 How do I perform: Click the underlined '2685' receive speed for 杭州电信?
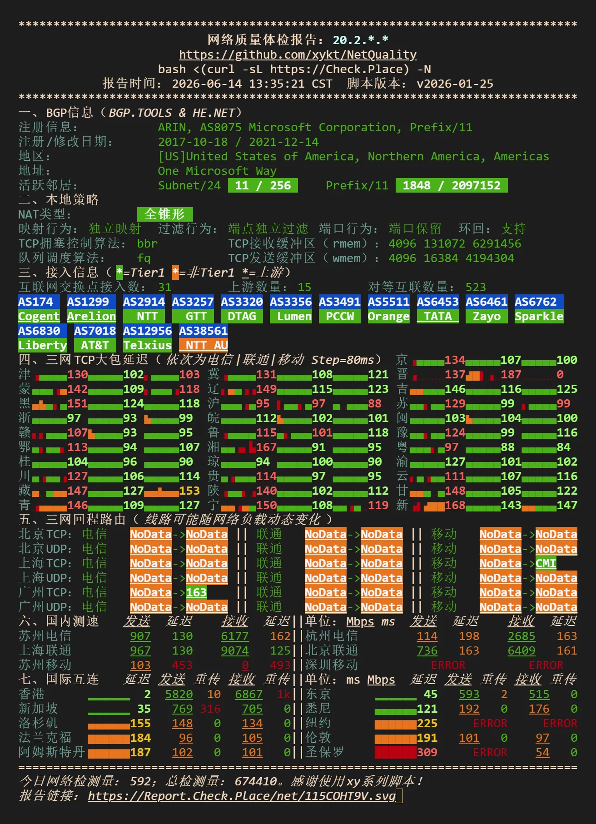[521, 636]
